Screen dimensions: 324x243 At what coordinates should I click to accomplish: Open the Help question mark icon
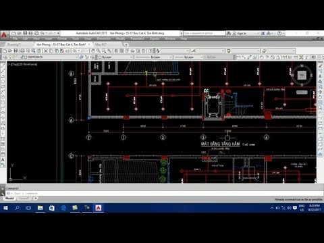click(x=279, y=33)
